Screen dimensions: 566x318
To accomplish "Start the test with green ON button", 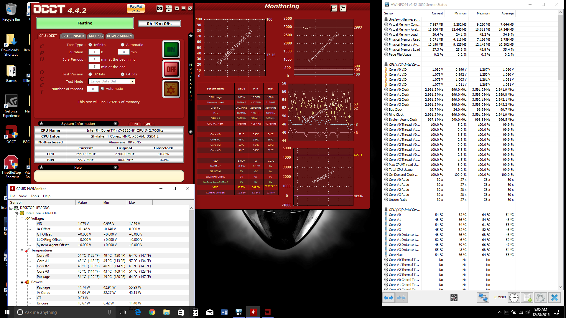I will 171,49.
